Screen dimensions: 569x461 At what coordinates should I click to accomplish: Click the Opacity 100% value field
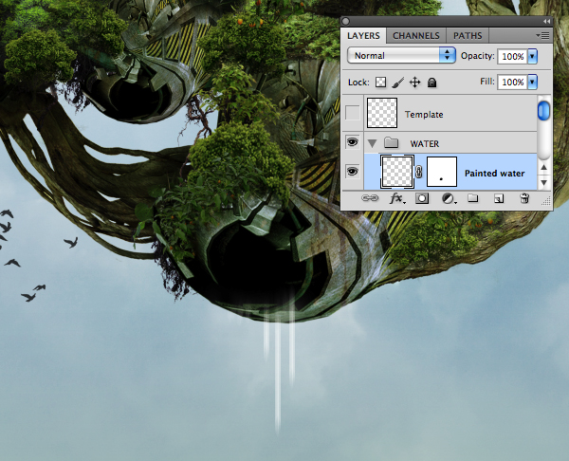point(512,56)
